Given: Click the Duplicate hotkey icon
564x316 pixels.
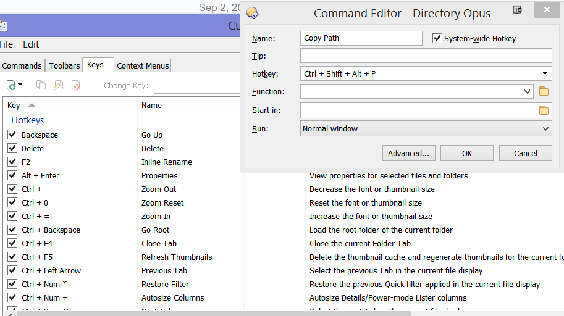Looking at the screenshot, I should [x=41, y=85].
